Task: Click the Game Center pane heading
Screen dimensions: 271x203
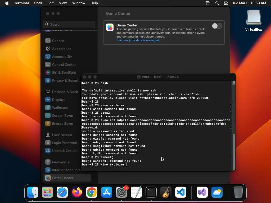Action: point(118,13)
